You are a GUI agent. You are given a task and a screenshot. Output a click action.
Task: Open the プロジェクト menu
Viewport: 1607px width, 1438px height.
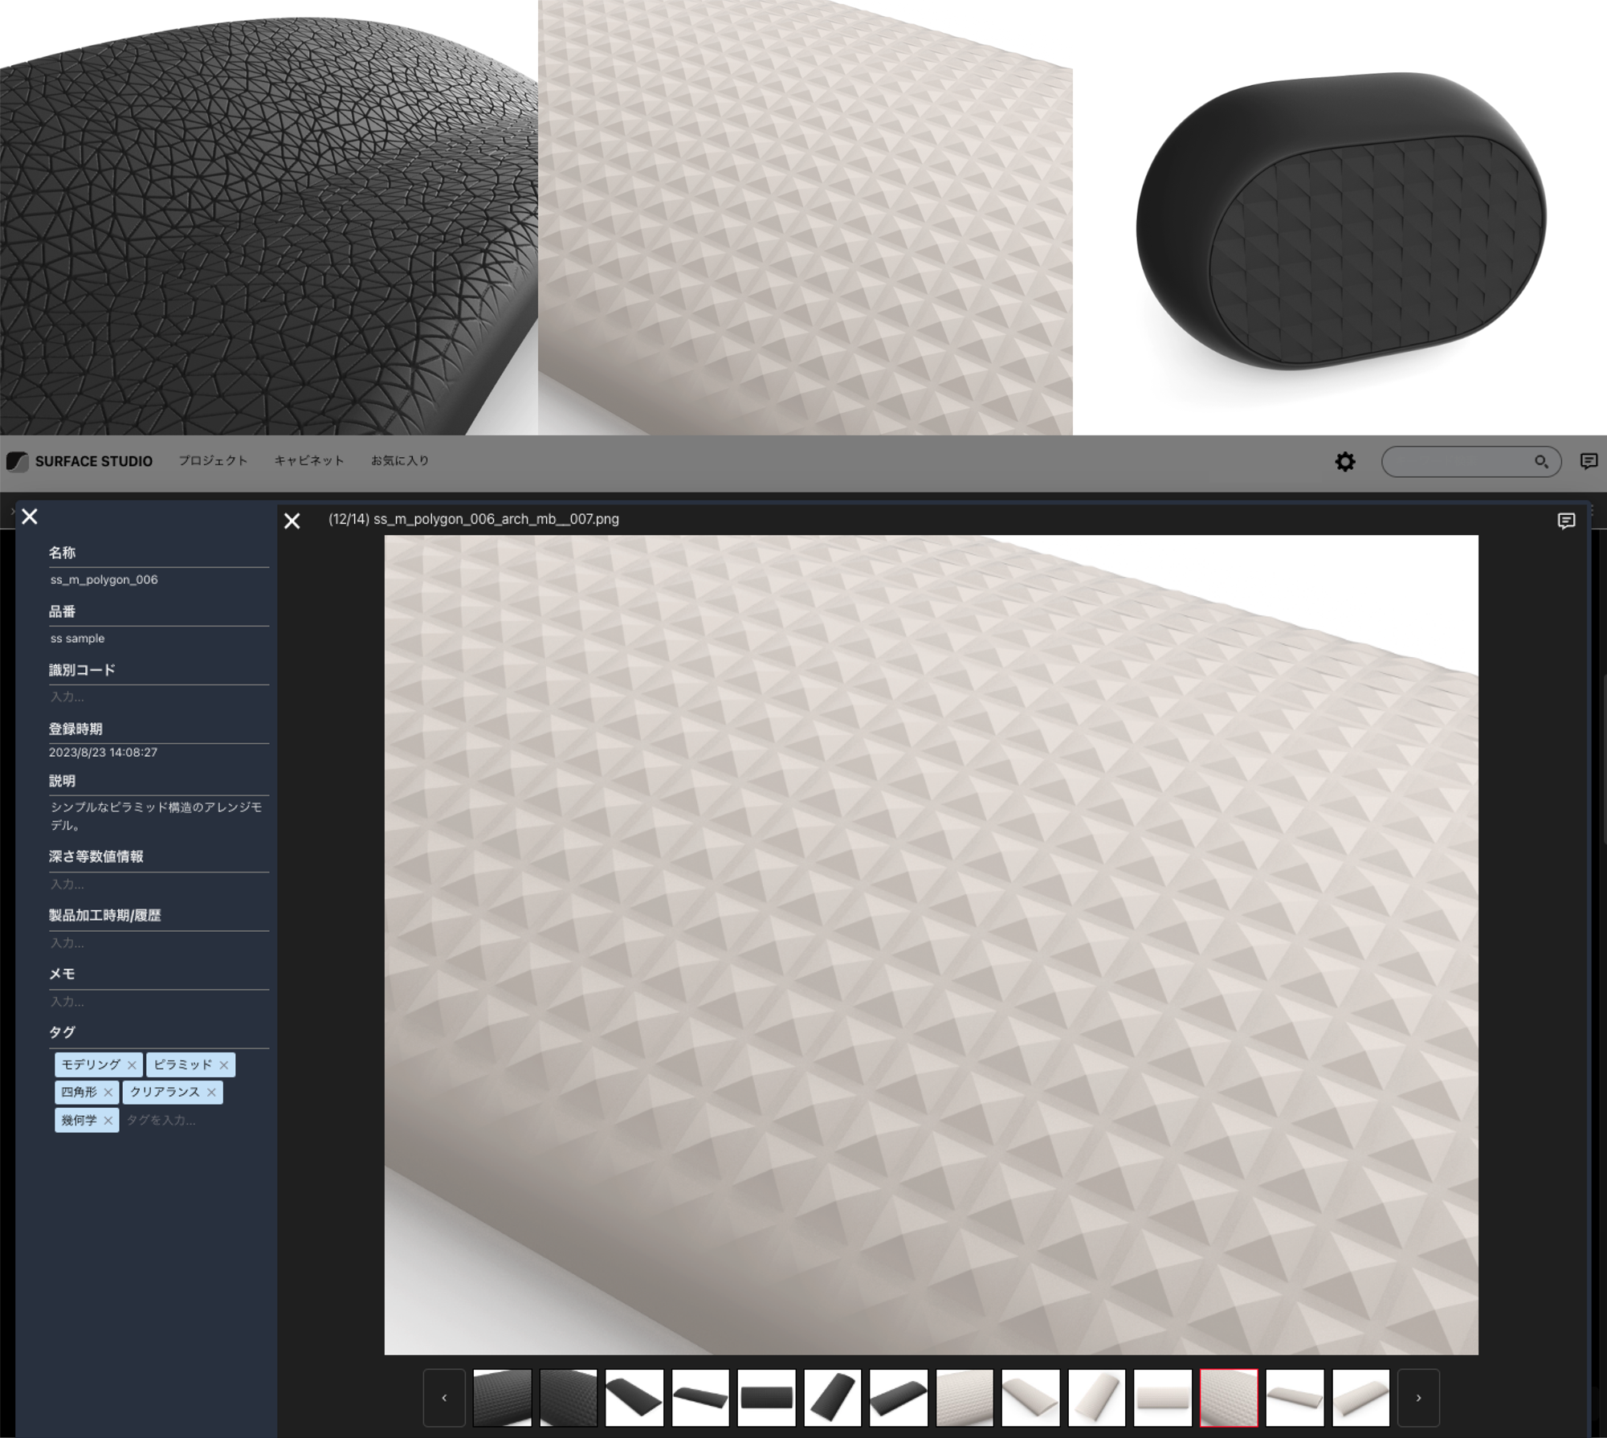coord(213,460)
